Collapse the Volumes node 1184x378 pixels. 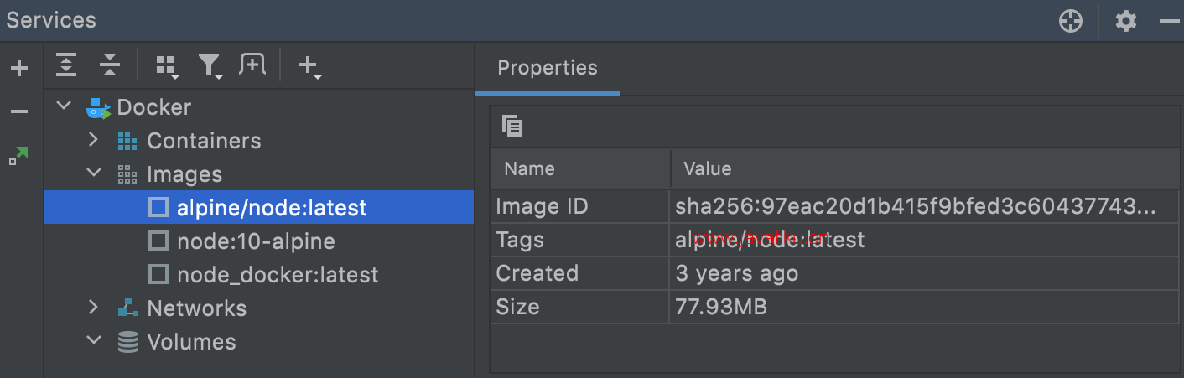click(94, 341)
